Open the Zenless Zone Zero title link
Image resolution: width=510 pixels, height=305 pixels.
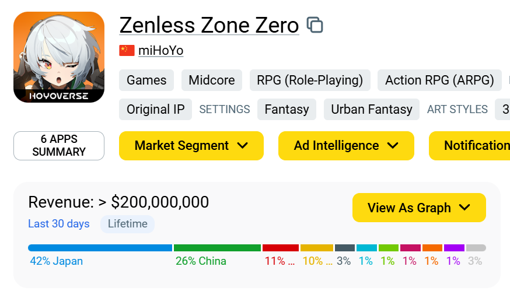coord(209,25)
